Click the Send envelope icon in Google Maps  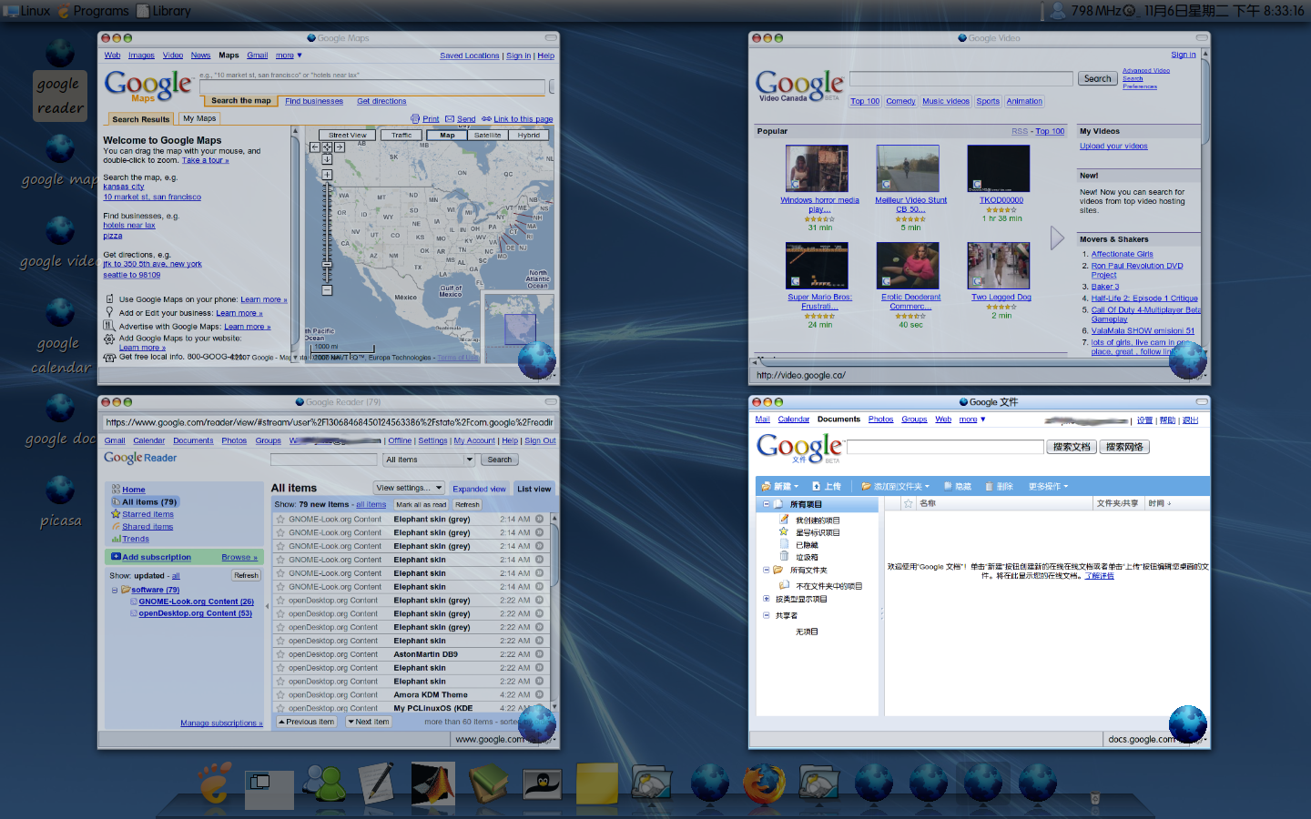coord(450,119)
